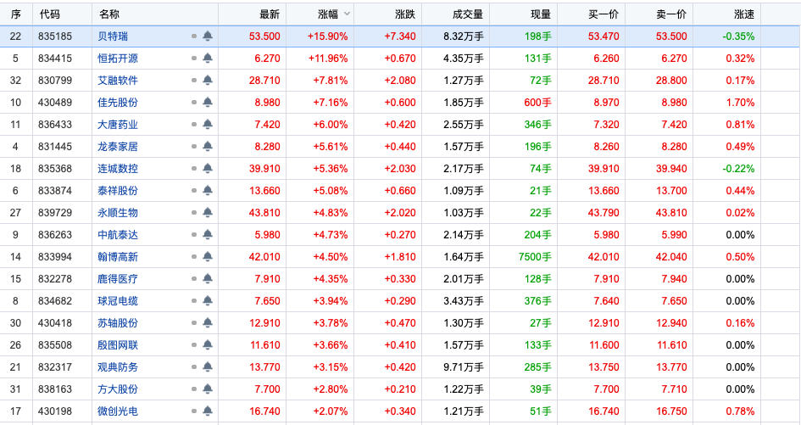Add alert via bell on 翰博高新
Image resolution: width=801 pixels, height=425 pixels.
[x=208, y=257]
